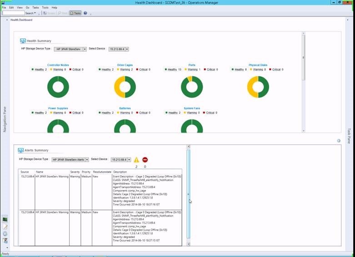Viewport: 355px width, 257px height.
Task: Open the Monitoring workspace icon in bottom-left
Action: pos(5,220)
